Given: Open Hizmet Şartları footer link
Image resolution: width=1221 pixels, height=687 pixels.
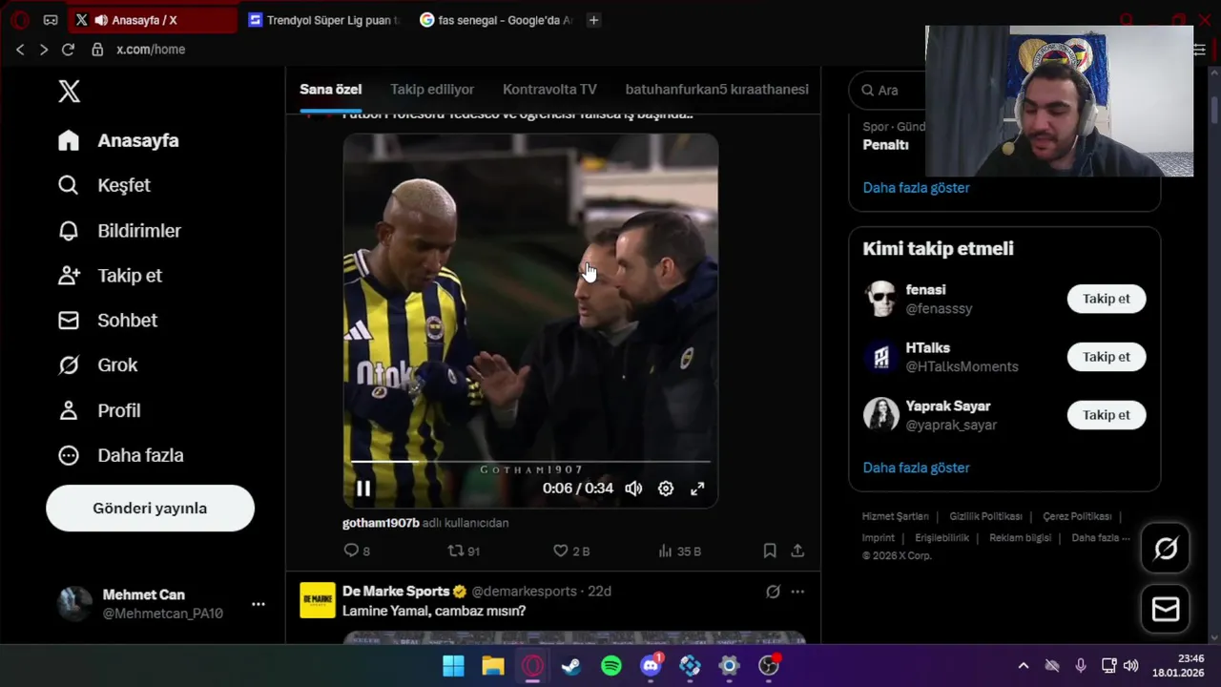Looking at the screenshot, I should 895,516.
